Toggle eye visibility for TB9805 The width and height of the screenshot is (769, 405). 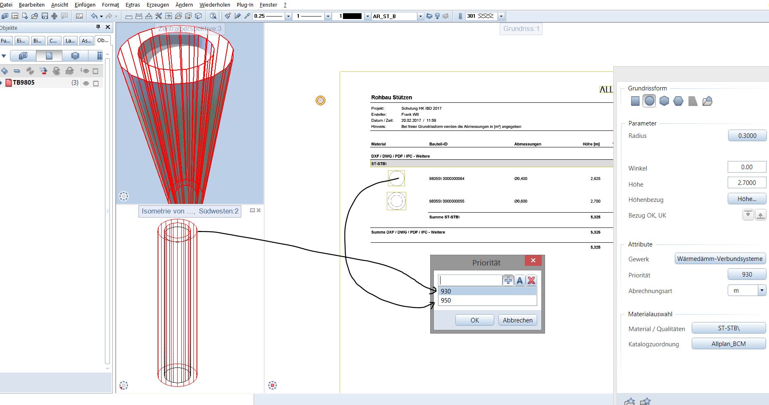[86, 83]
